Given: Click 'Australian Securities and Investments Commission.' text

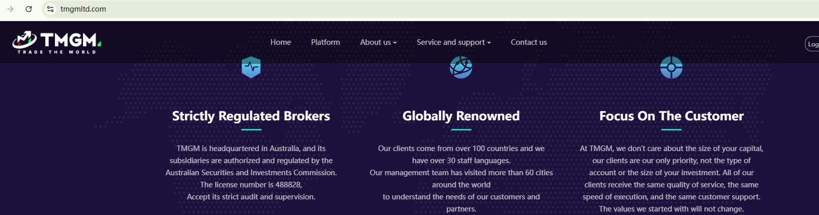Looking at the screenshot, I should [251, 173].
